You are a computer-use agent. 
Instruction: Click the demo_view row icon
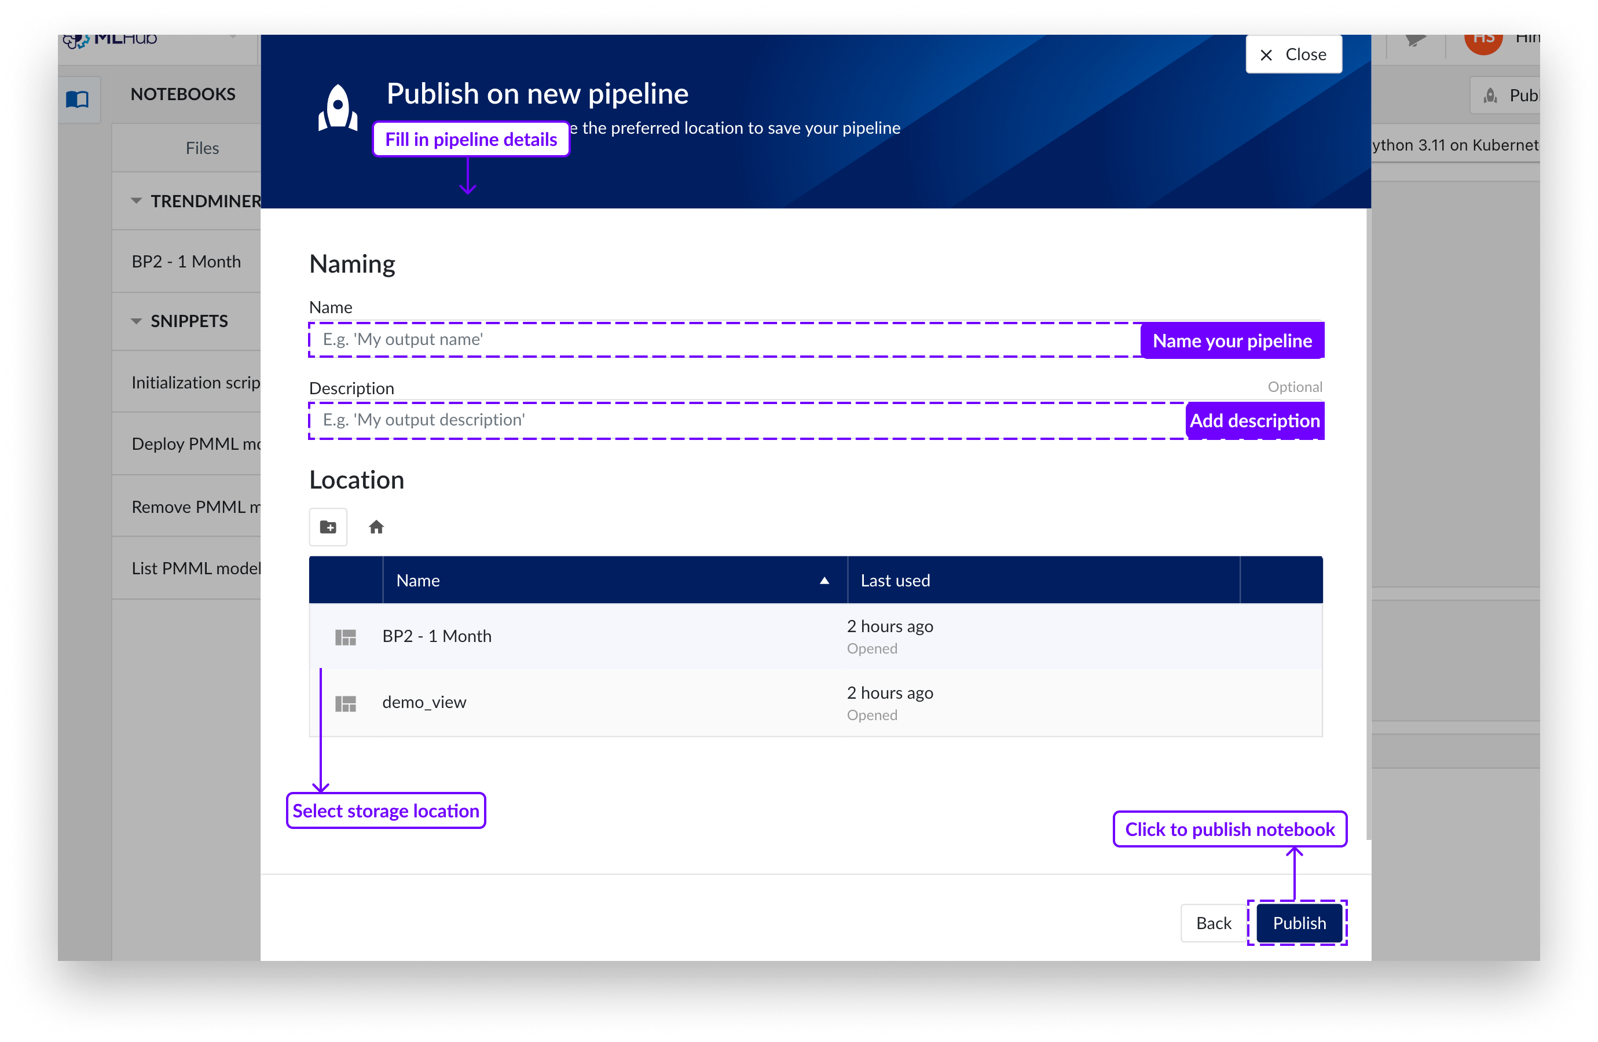(x=345, y=703)
